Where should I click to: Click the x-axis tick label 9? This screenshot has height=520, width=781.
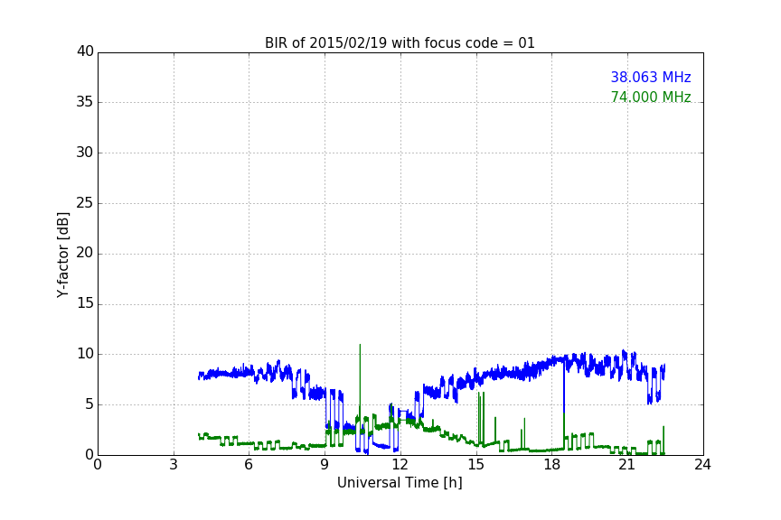tap(325, 465)
